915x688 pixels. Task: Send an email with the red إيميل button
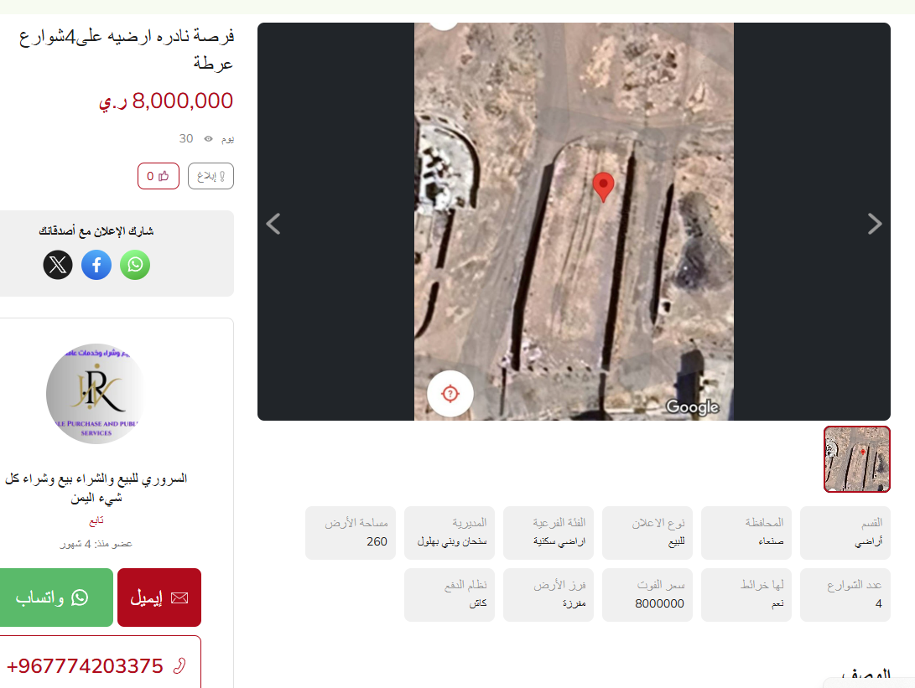159,597
